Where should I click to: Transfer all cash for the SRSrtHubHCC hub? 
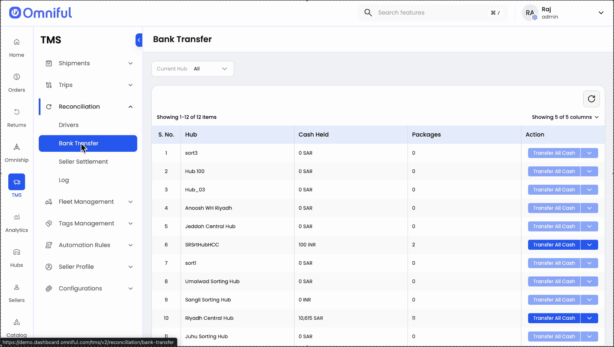[553, 245]
